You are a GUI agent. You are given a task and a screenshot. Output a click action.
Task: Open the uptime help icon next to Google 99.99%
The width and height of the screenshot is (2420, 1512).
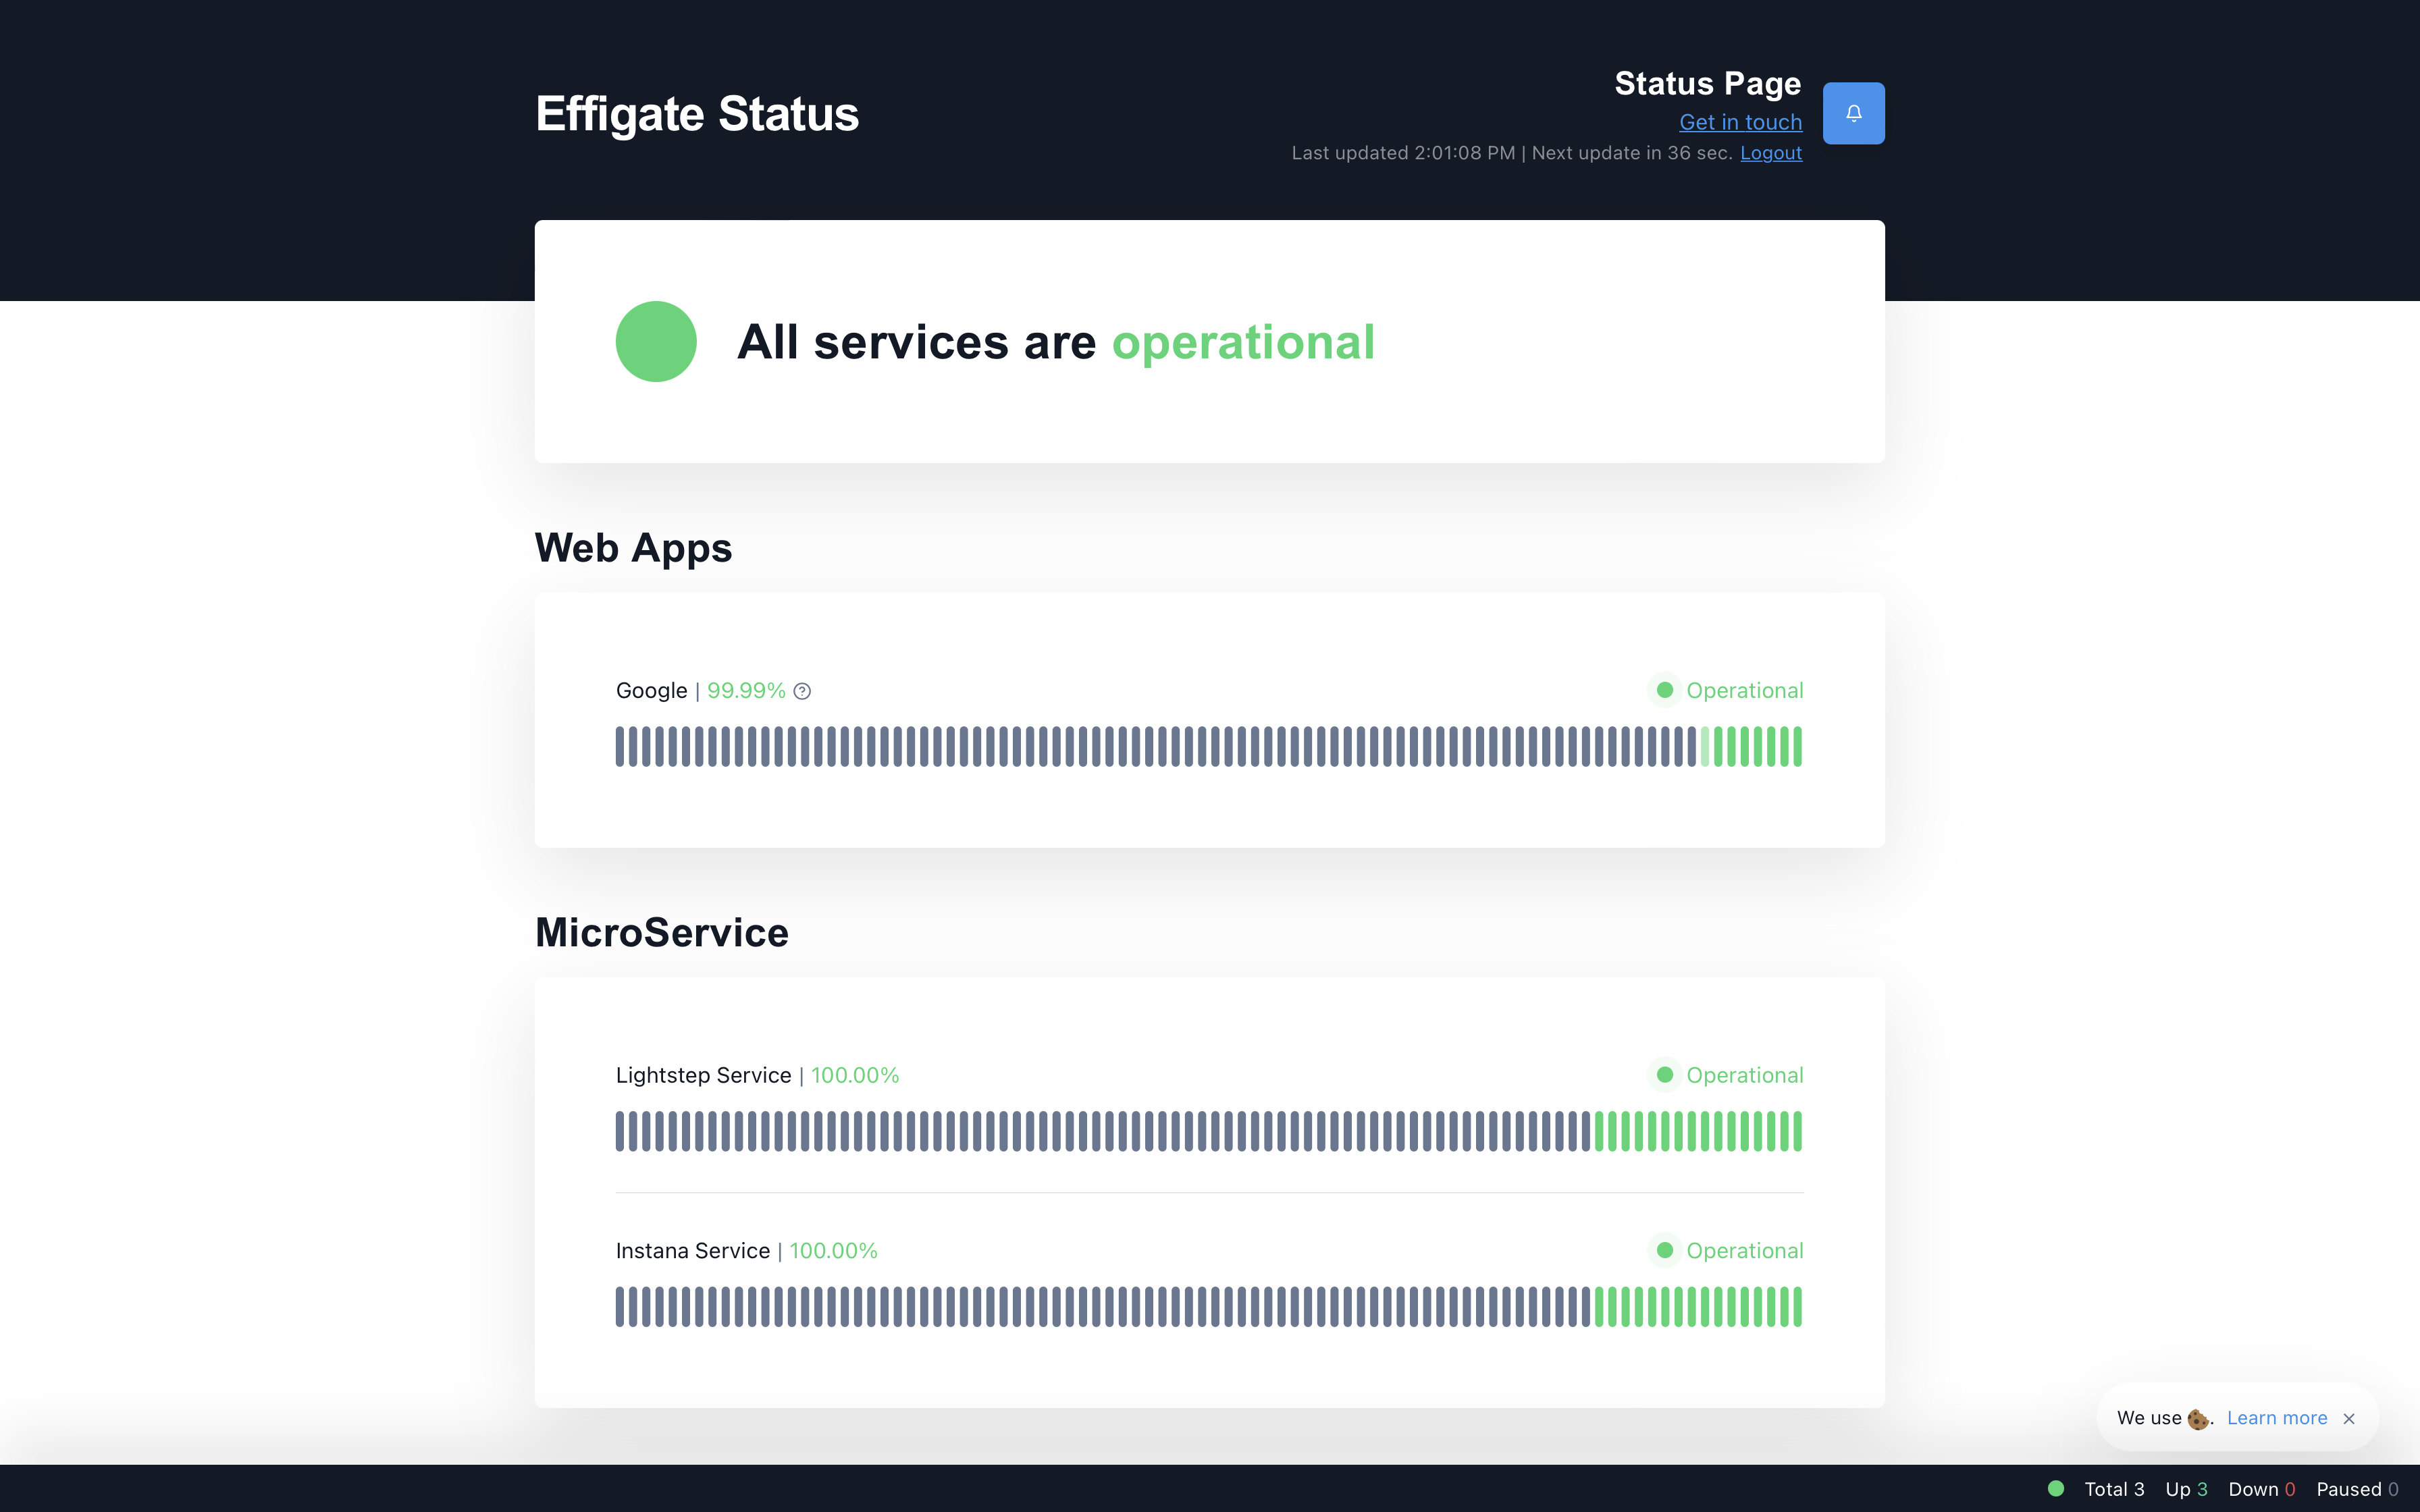[x=802, y=691]
